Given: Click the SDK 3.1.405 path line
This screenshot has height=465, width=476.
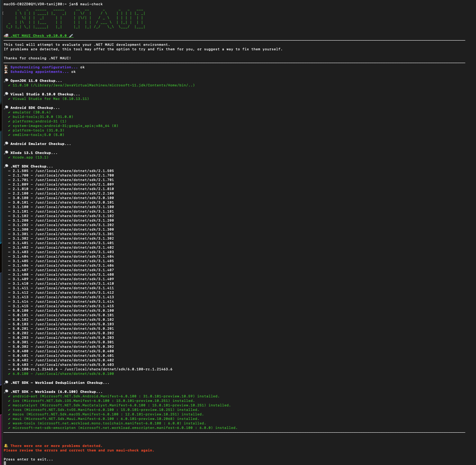Looking at the screenshot, I should (x=61, y=261).
